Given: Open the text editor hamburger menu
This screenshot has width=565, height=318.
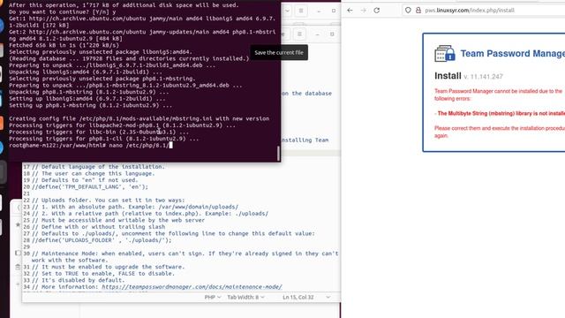Looking at the screenshot, I should click(299, 34).
